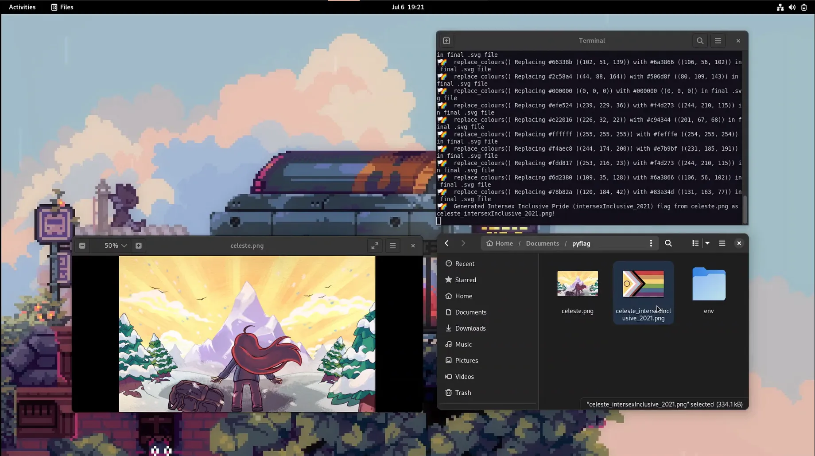Open the Terminal hamburger menu
This screenshot has height=456, width=815.
click(x=718, y=41)
